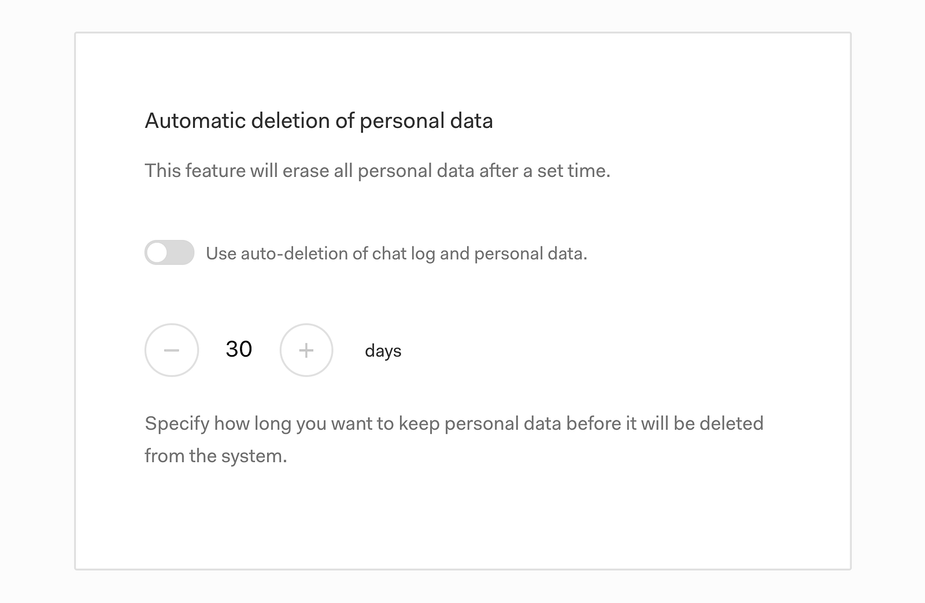Increment the retention period stepper
The width and height of the screenshot is (925, 603).
pyautogui.click(x=306, y=350)
